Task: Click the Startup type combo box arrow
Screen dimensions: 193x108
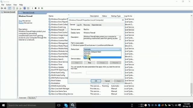Action: click(x=120, y=49)
